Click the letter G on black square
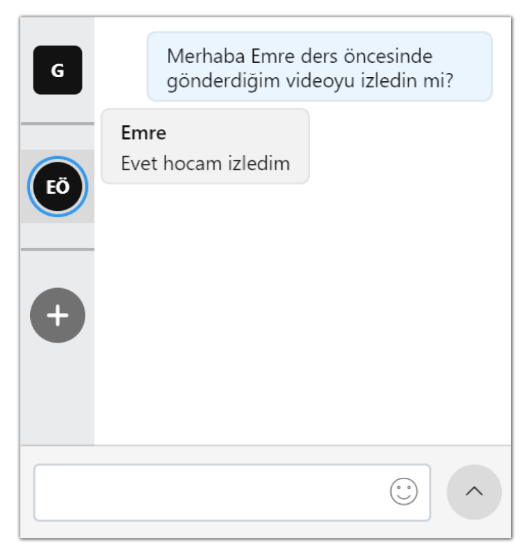 pyautogui.click(x=58, y=70)
